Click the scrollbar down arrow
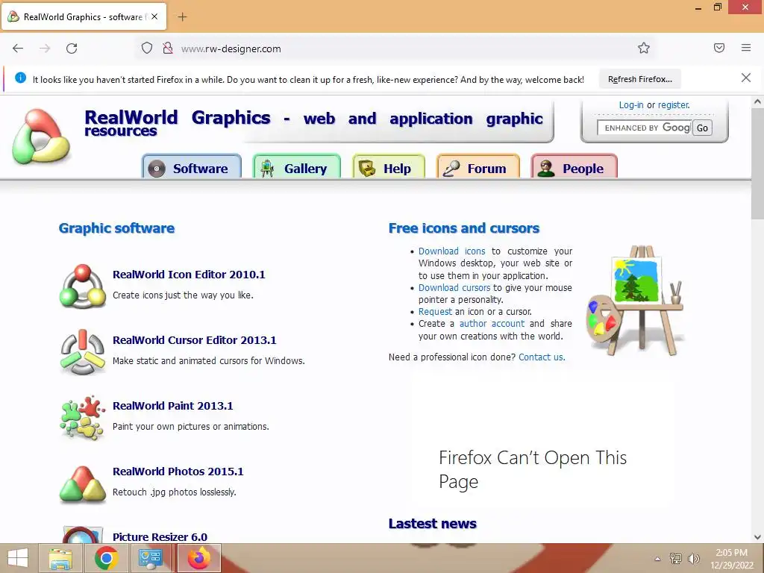Viewport: 764px width, 573px height. 757,537
